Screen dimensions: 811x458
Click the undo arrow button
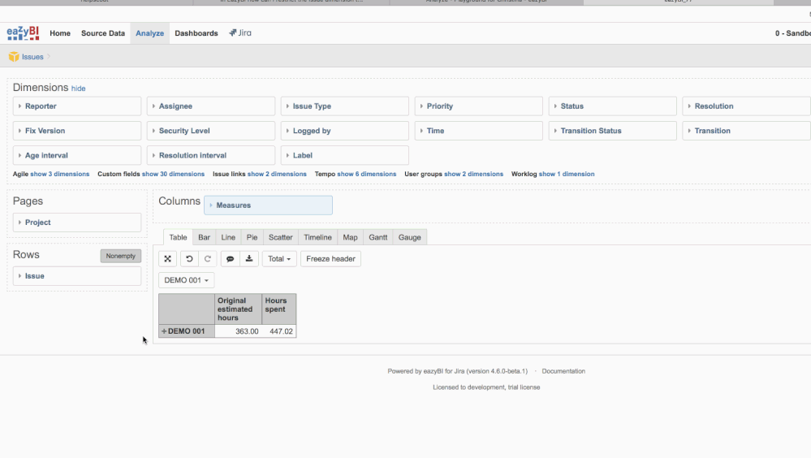coord(189,259)
